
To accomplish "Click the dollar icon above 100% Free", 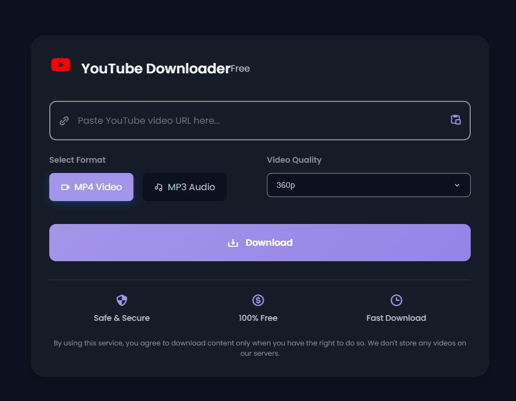I will point(258,300).
